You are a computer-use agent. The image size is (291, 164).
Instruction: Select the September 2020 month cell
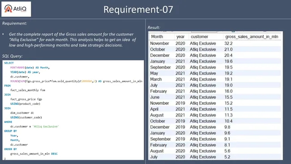tap(160, 67)
